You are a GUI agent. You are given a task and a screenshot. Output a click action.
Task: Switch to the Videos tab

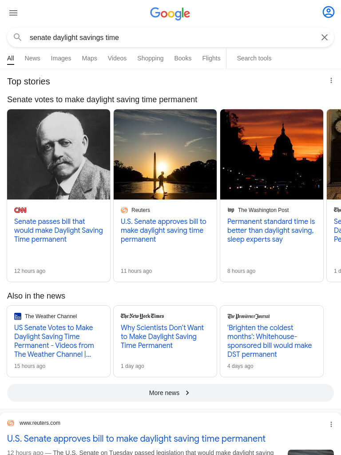tap(117, 58)
